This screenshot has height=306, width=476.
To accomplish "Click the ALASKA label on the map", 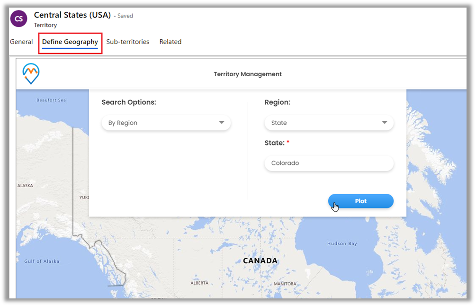I will (25, 186).
